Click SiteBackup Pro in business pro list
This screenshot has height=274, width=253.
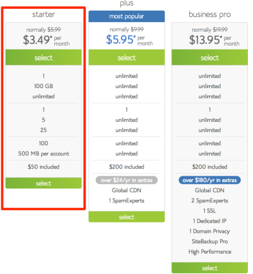pyautogui.click(x=209, y=242)
